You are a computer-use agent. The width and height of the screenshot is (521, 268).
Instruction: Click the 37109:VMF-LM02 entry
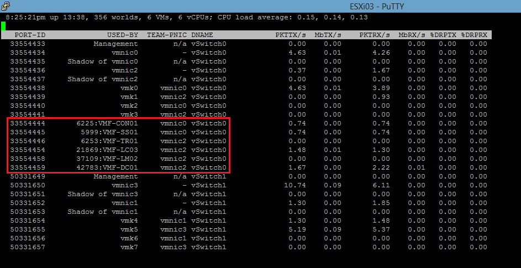click(x=107, y=159)
